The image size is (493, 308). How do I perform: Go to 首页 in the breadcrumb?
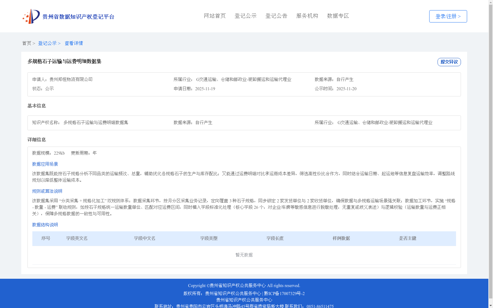(x=26, y=43)
